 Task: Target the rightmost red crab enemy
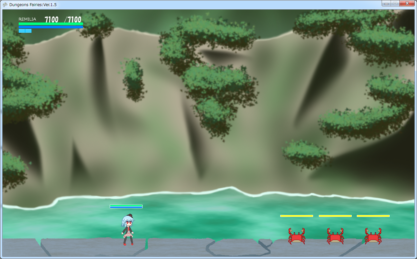(373, 236)
